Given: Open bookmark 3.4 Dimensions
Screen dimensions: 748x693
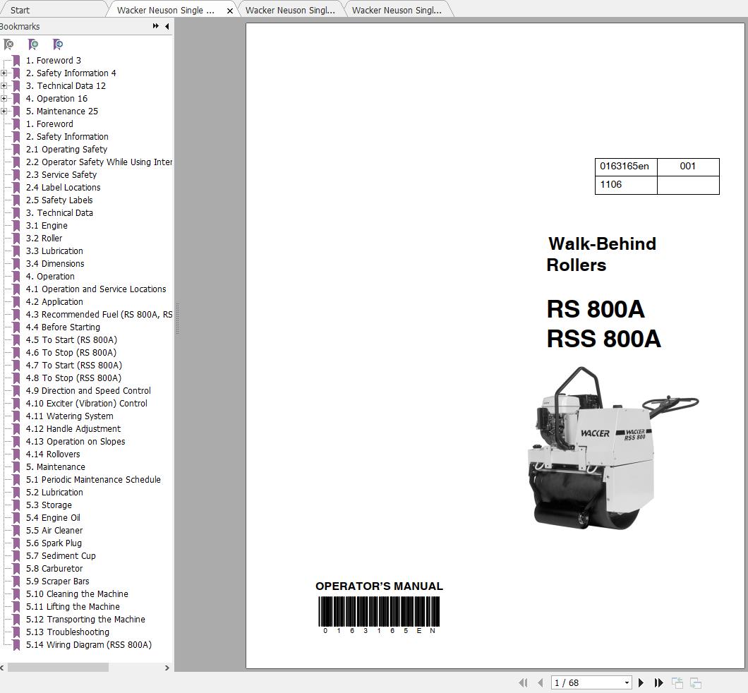Looking at the screenshot, I should 55,264.
